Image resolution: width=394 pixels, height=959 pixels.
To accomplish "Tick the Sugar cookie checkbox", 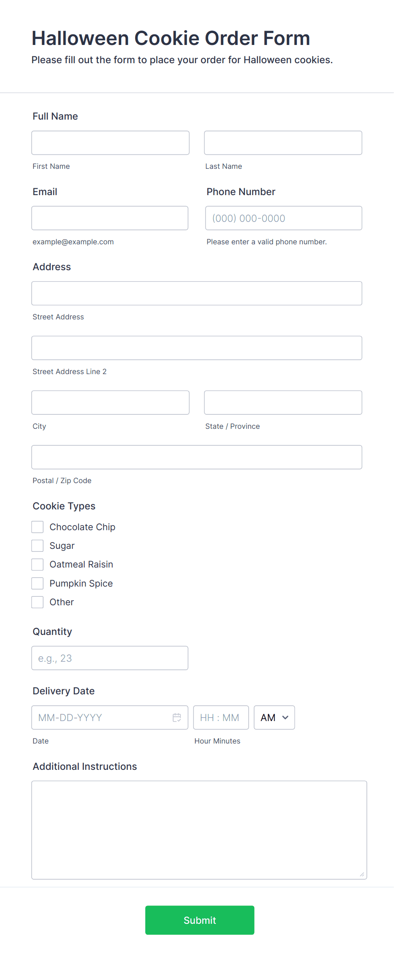I will 37,545.
